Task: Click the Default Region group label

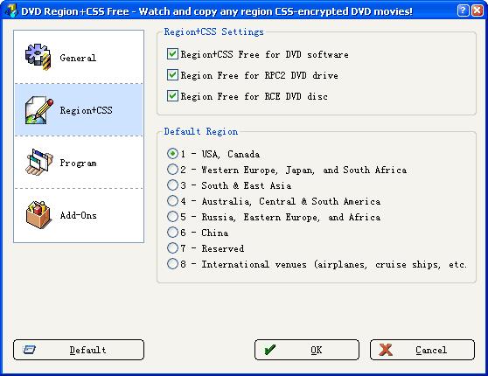Action: 201,131
